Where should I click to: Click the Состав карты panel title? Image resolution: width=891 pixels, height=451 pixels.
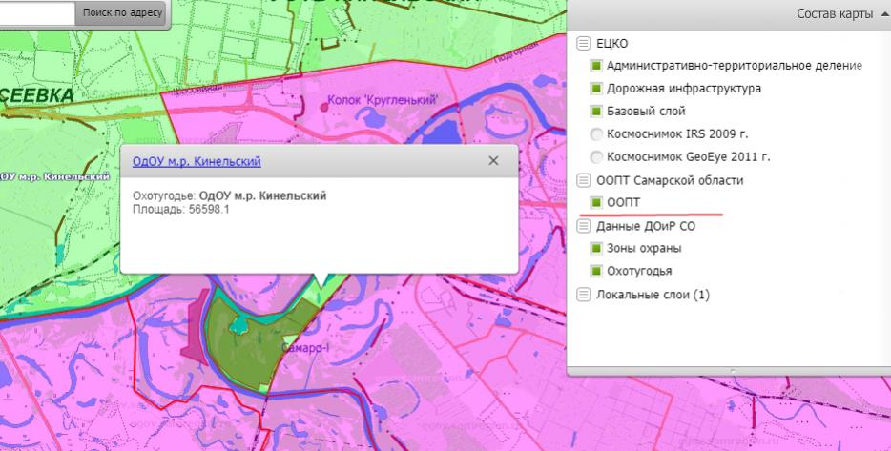tap(835, 14)
